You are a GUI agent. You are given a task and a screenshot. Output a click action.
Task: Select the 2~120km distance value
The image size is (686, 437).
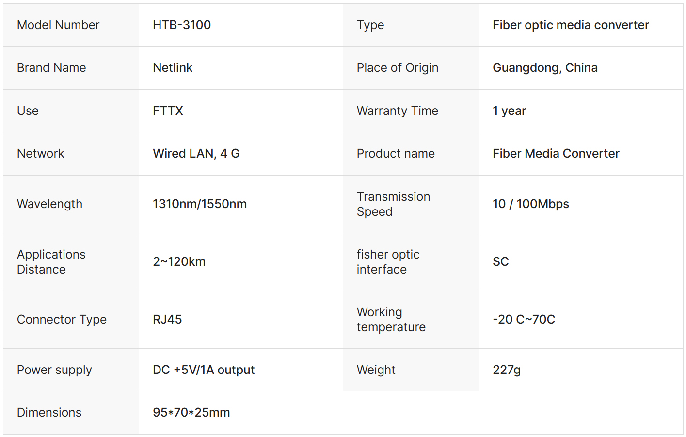coord(179,262)
